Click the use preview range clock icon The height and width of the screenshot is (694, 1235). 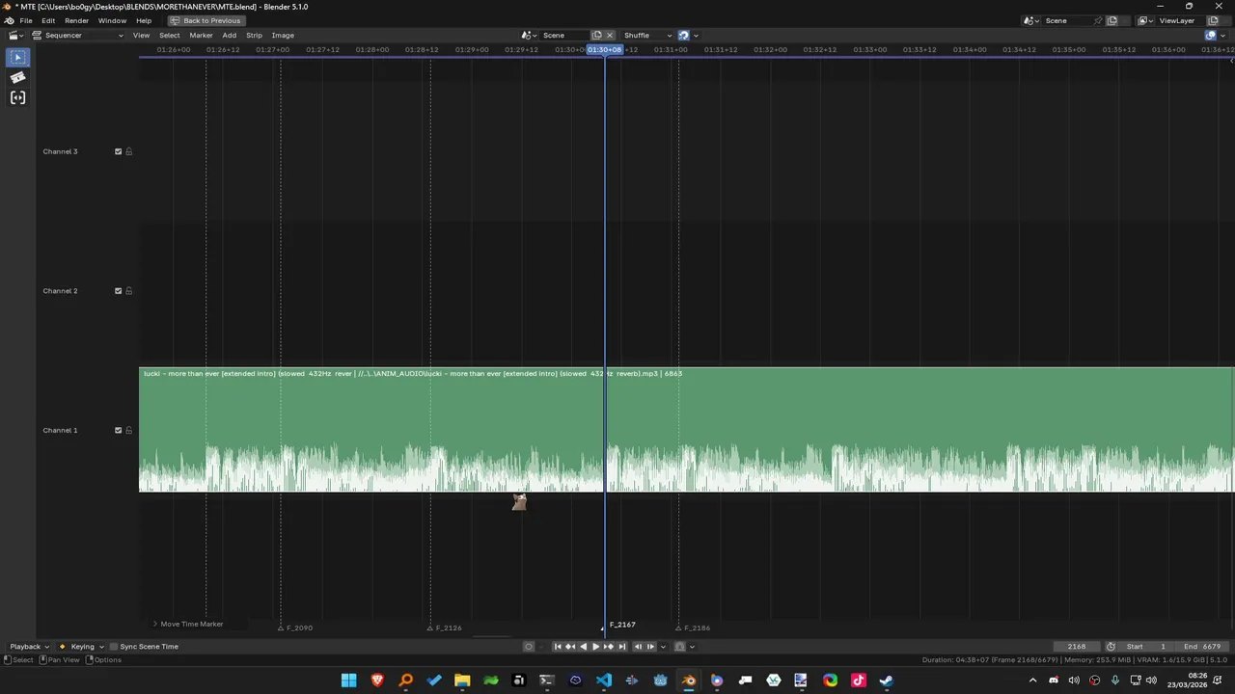(x=1111, y=647)
